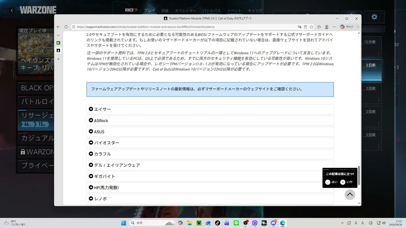
Task: Open Microsoft Teams from the taskbar
Action: (x=227, y=223)
